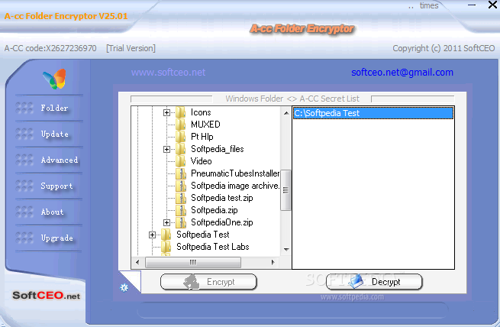Click the Softpedia test.zip archive icon
500x327 pixels.
[x=181, y=198]
